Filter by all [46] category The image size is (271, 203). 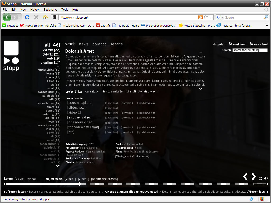pyautogui.click(x=52, y=45)
